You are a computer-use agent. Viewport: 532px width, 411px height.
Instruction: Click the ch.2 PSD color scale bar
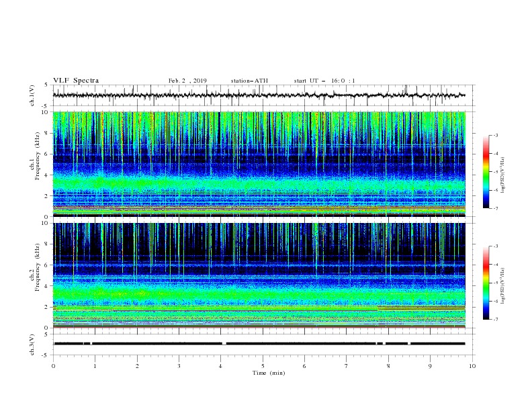point(486,283)
